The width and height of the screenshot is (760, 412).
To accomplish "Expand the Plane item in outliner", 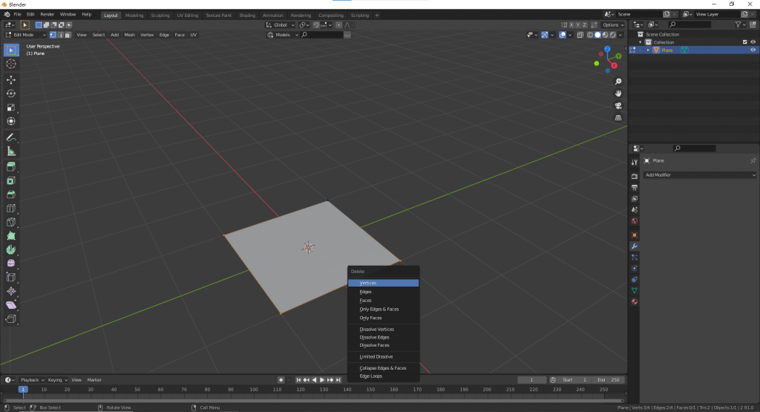I will click(x=648, y=50).
